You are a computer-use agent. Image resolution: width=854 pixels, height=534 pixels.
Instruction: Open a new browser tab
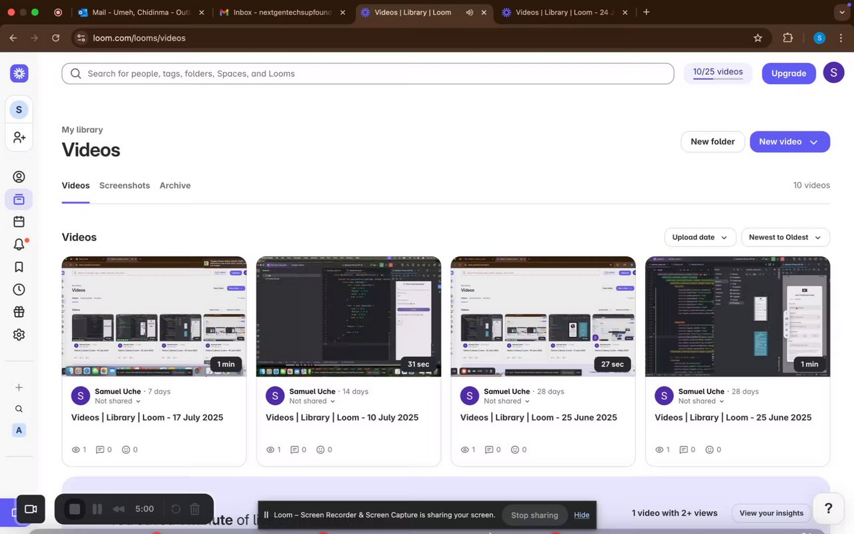646,12
